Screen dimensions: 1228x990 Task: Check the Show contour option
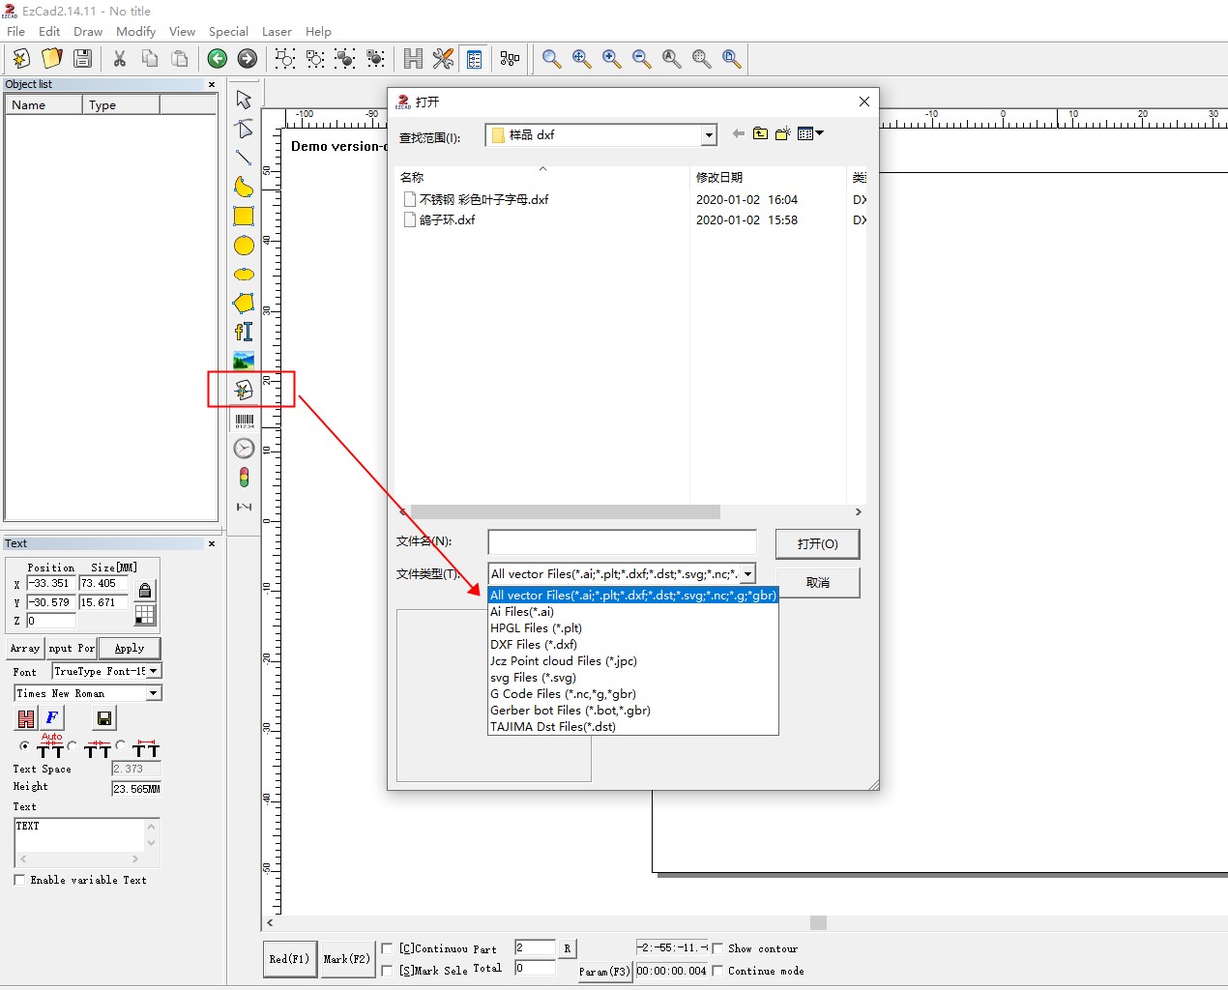(x=717, y=948)
